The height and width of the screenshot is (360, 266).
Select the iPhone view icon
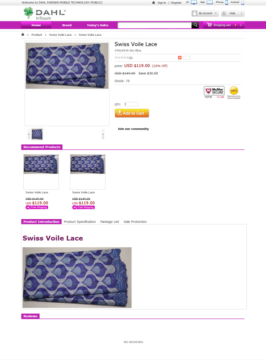[x=227, y=3]
